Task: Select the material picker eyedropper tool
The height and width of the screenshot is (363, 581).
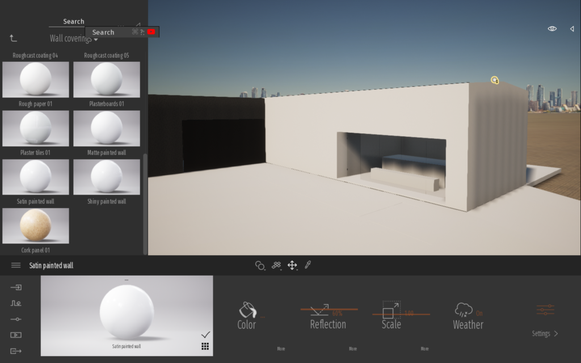Action: point(308,265)
